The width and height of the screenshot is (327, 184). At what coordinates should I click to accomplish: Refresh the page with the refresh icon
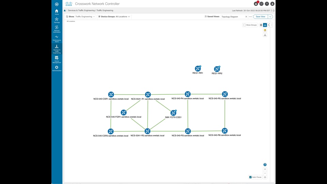[x=274, y=11]
